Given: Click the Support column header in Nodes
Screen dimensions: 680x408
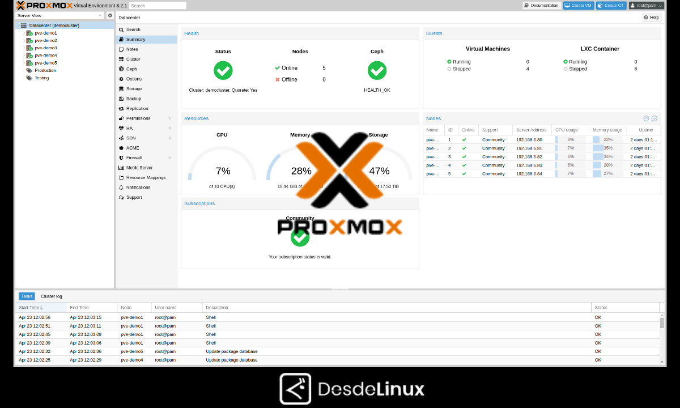Looking at the screenshot, I should (495, 130).
